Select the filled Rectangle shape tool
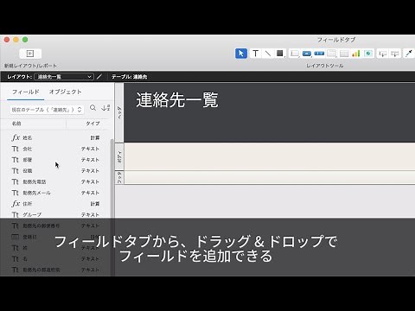This screenshot has height=311, width=415. 279,54
